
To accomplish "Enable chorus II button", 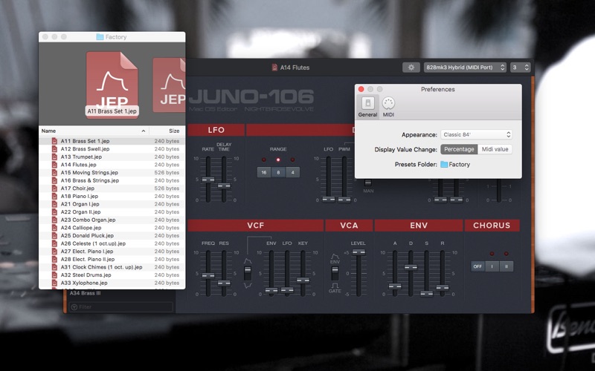I will pos(506,266).
